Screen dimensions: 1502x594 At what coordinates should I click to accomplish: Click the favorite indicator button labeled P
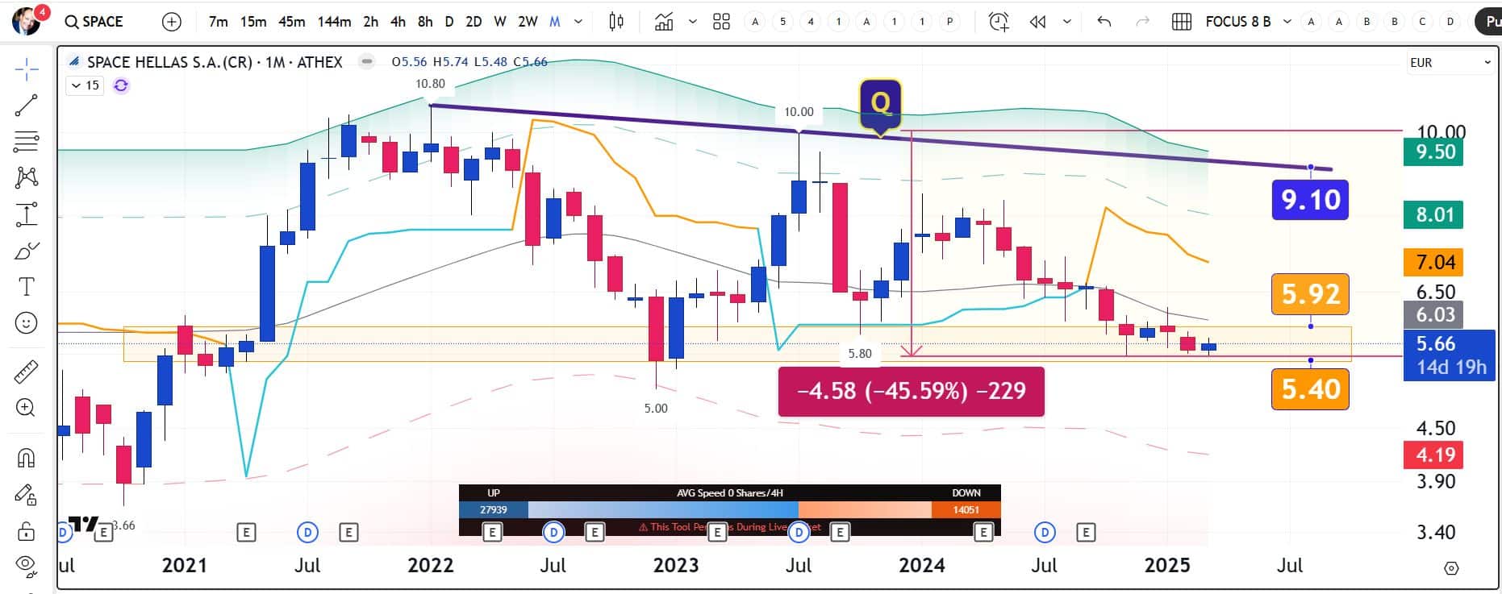tap(950, 22)
